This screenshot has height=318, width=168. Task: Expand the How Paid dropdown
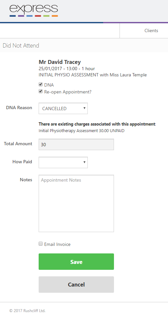tap(63, 162)
